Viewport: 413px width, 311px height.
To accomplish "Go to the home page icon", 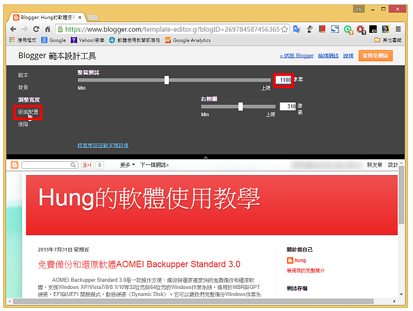I will click(x=47, y=29).
